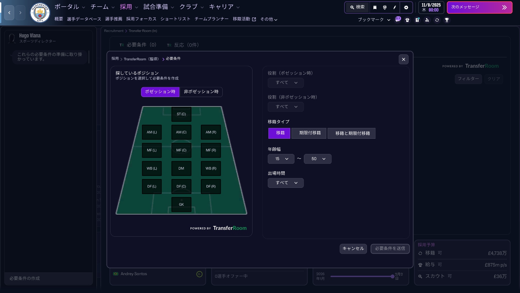Open the 役割（ポゼッション時）dropdown

click(x=285, y=83)
